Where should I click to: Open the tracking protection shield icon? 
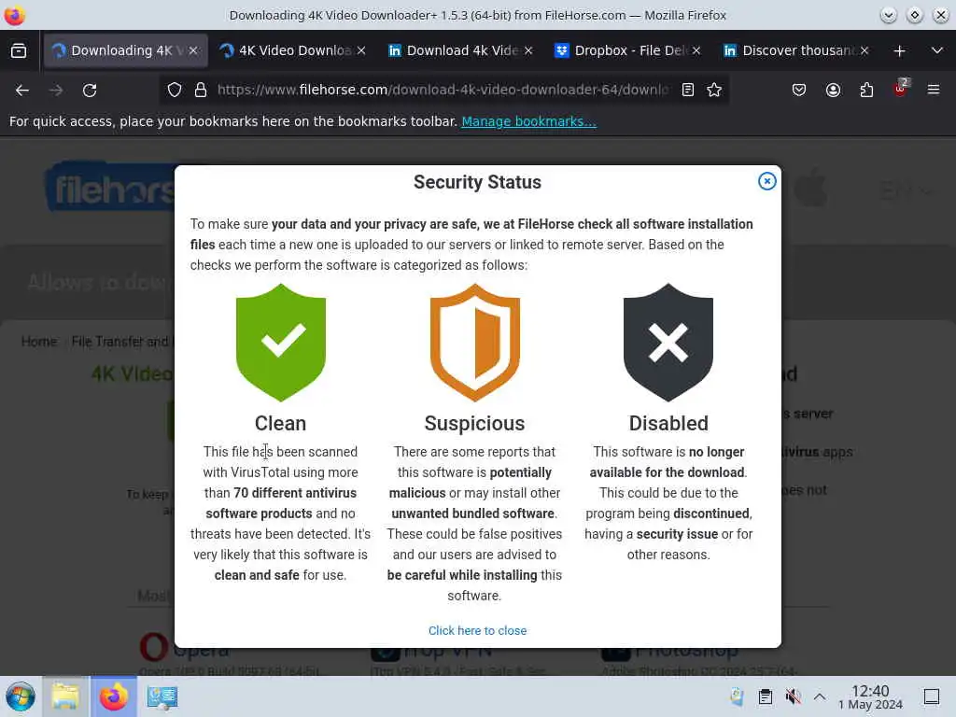[175, 91]
